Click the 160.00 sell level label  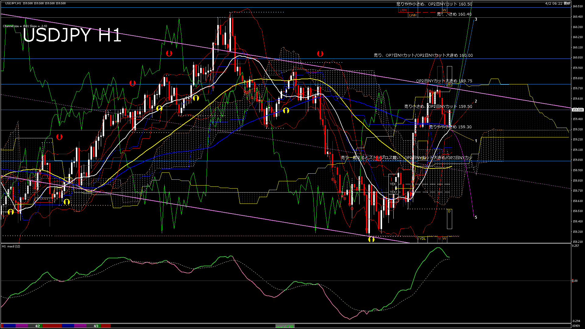click(423, 55)
